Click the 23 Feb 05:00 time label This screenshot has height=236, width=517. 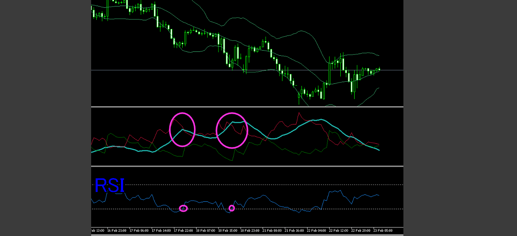point(383,230)
